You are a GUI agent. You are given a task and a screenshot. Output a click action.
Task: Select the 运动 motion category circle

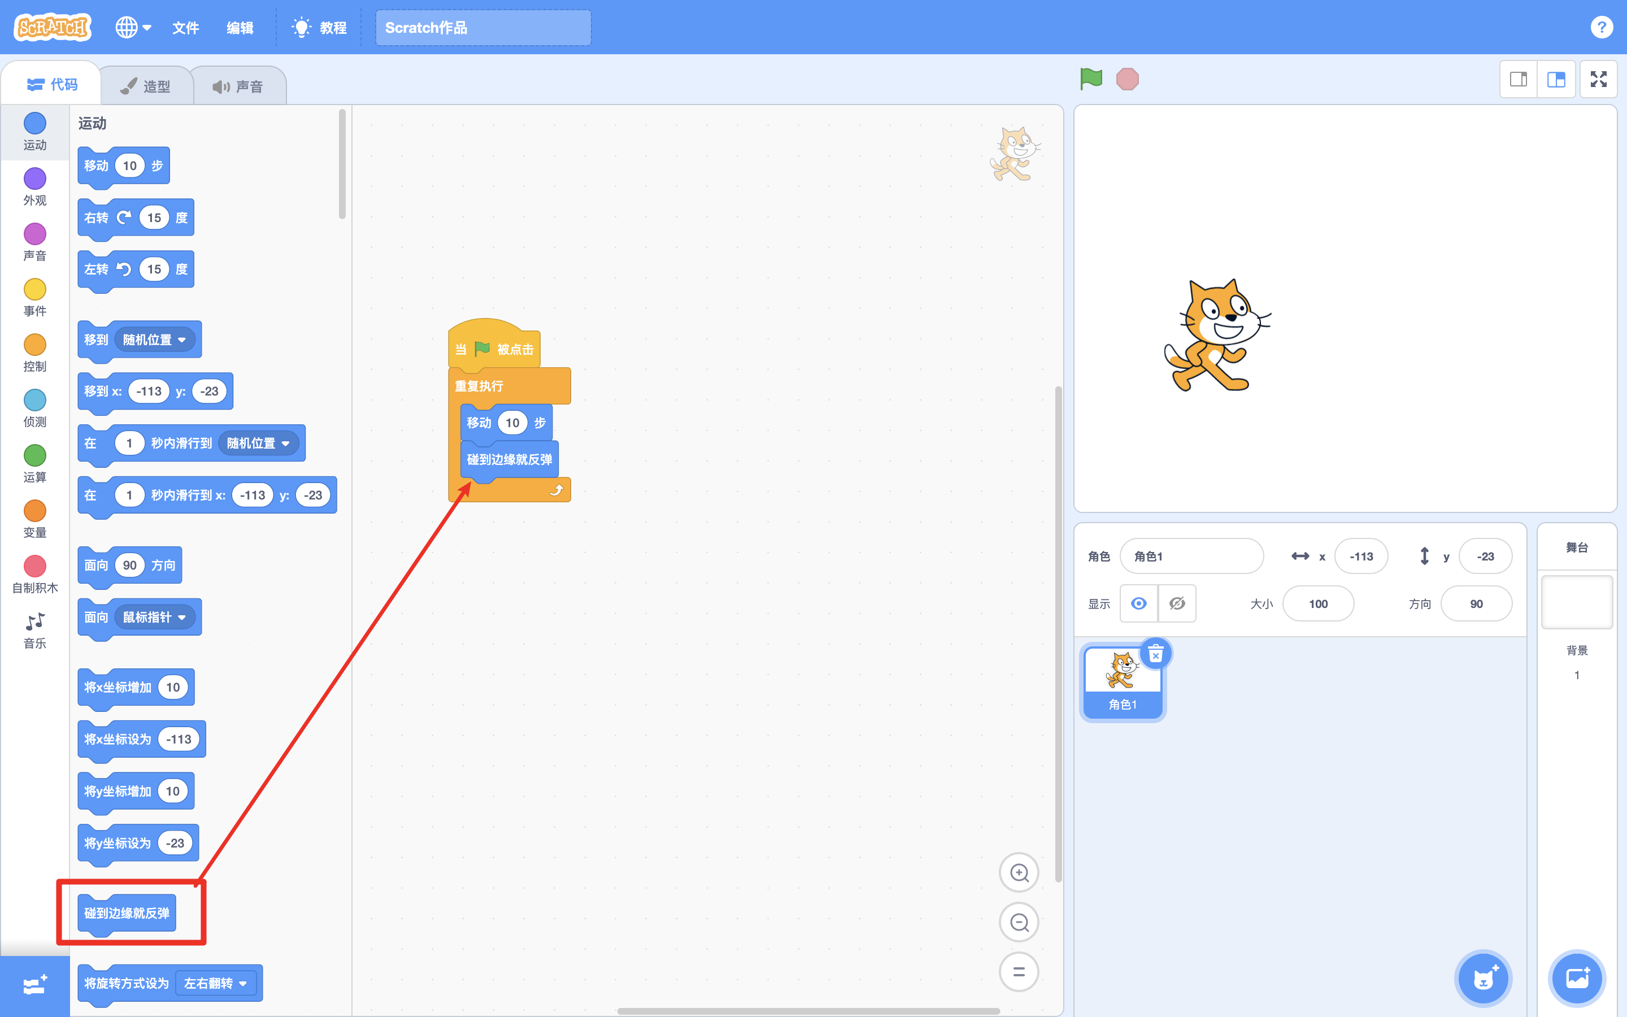(35, 123)
